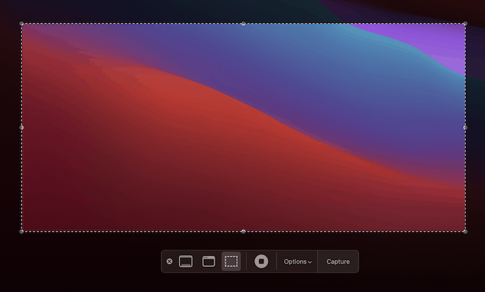Click the left-middle edge selection handle
Screen dimensions: 485x292
(21, 128)
